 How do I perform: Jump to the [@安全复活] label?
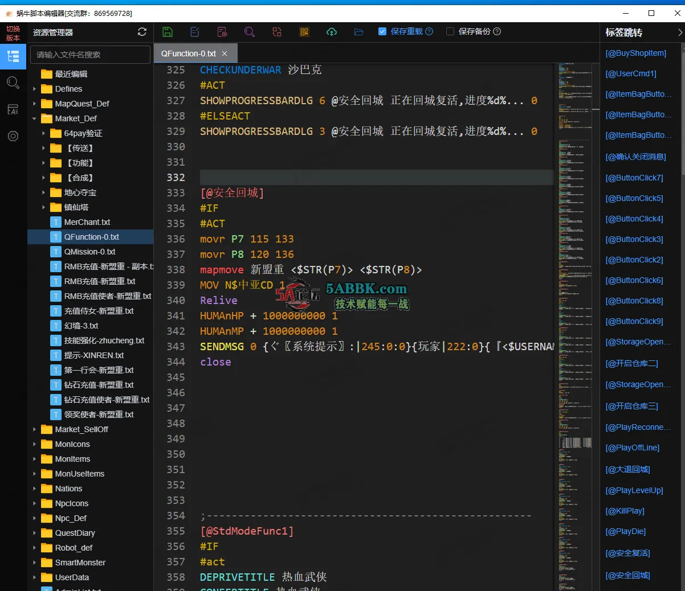627,553
